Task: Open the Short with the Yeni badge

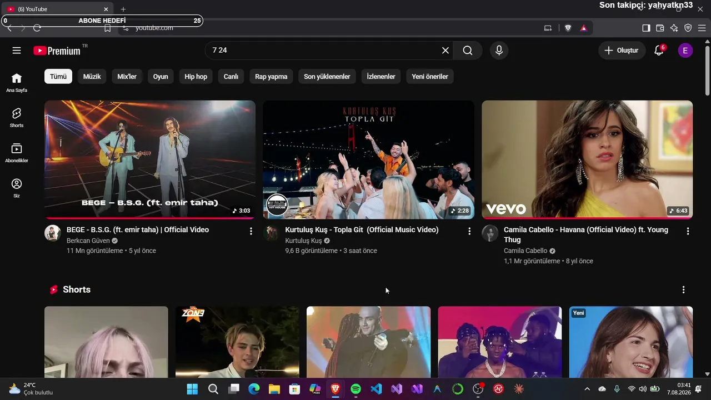Action: [x=631, y=342]
